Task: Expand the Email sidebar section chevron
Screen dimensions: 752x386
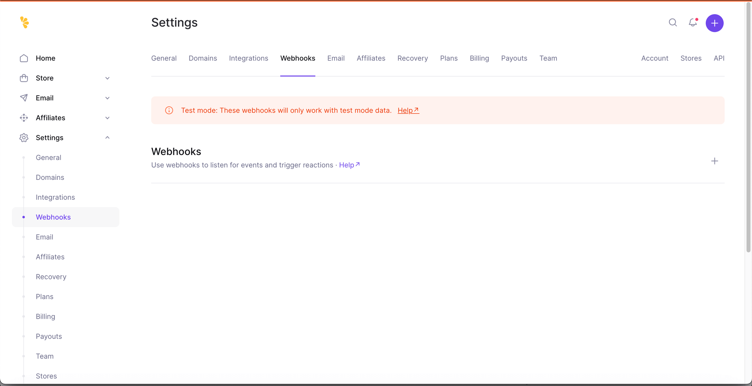Action: click(107, 98)
